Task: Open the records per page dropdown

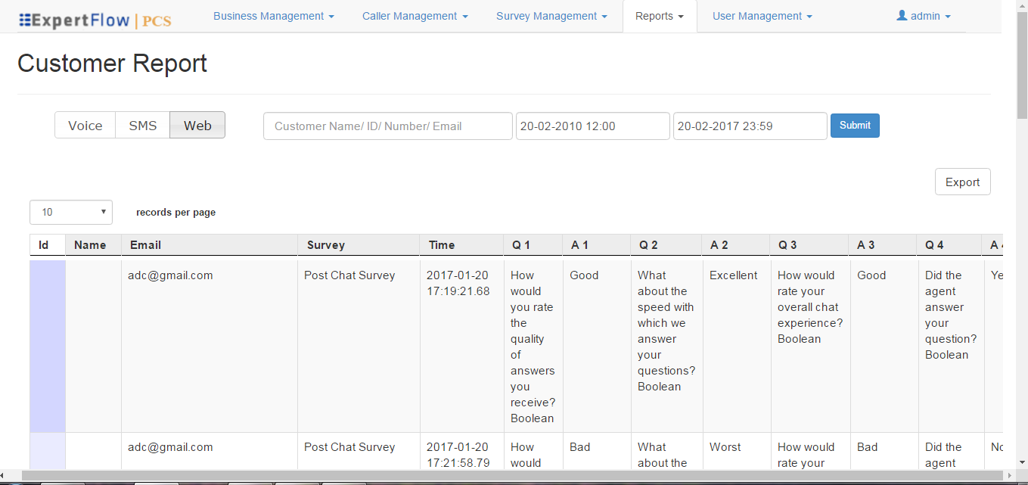Action: click(70, 212)
